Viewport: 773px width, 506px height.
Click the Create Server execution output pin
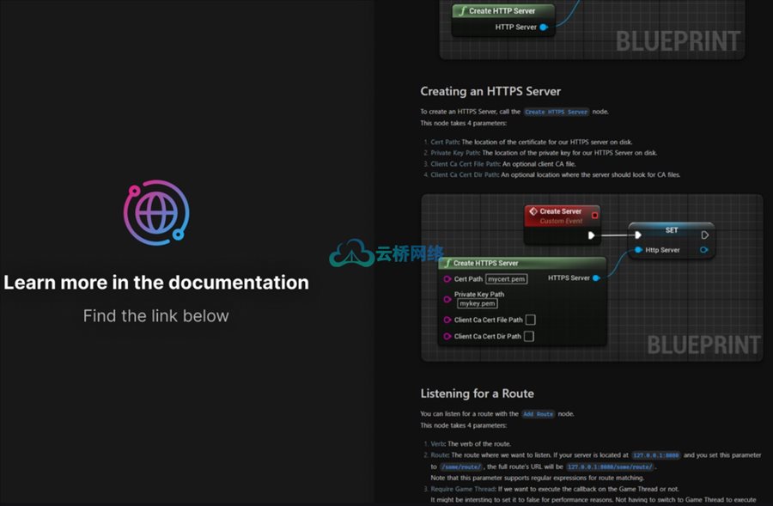pos(591,235)
